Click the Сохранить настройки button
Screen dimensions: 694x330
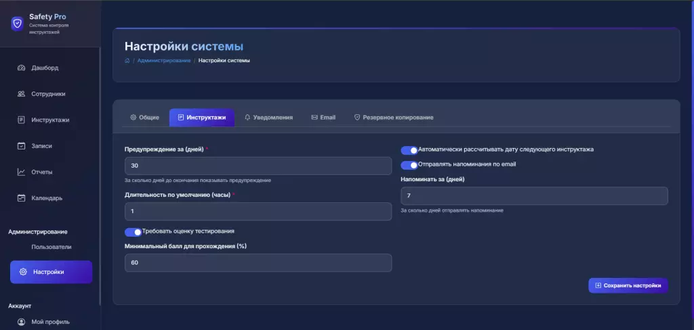click(x=628, y=285)
